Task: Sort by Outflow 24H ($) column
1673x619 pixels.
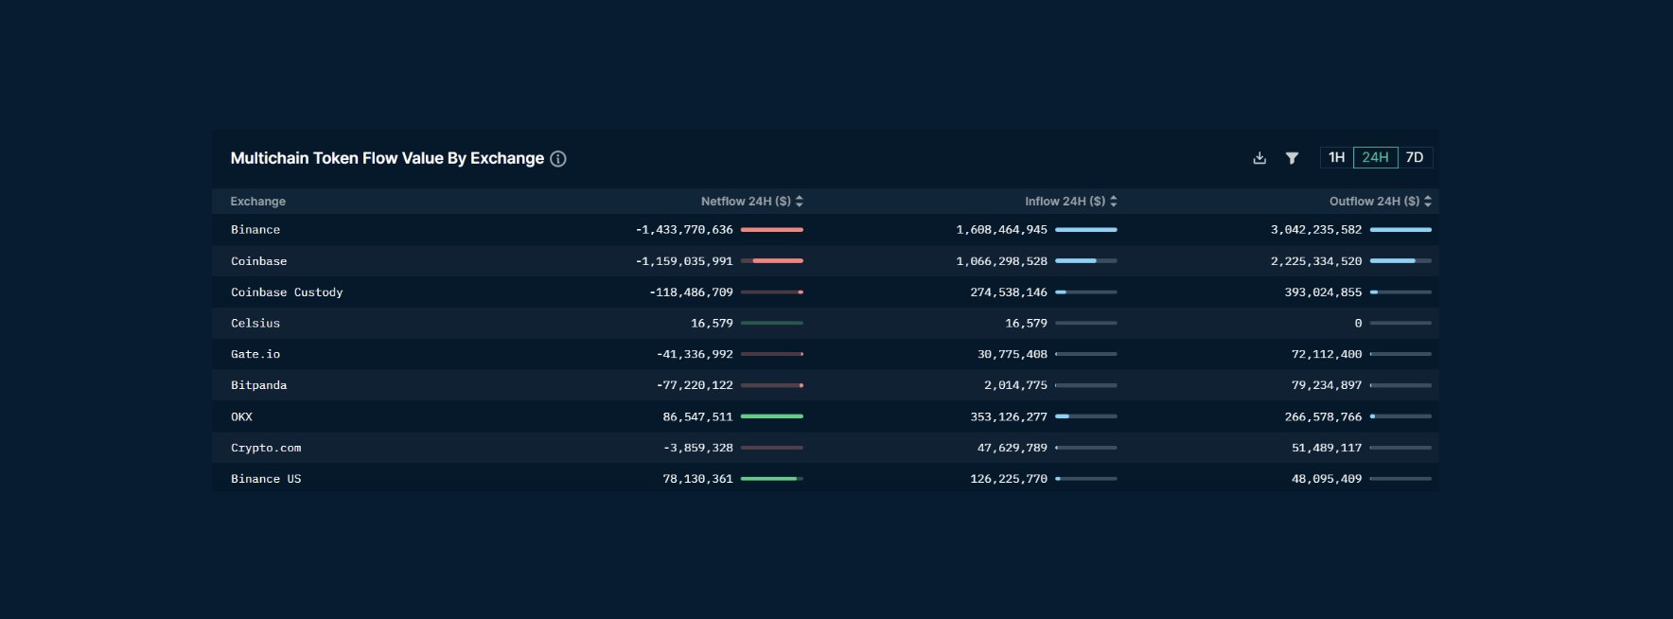Action: click(x=1380, y=202)
